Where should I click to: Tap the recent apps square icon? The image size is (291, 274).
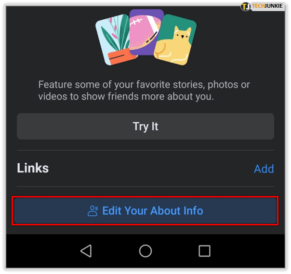204,251
